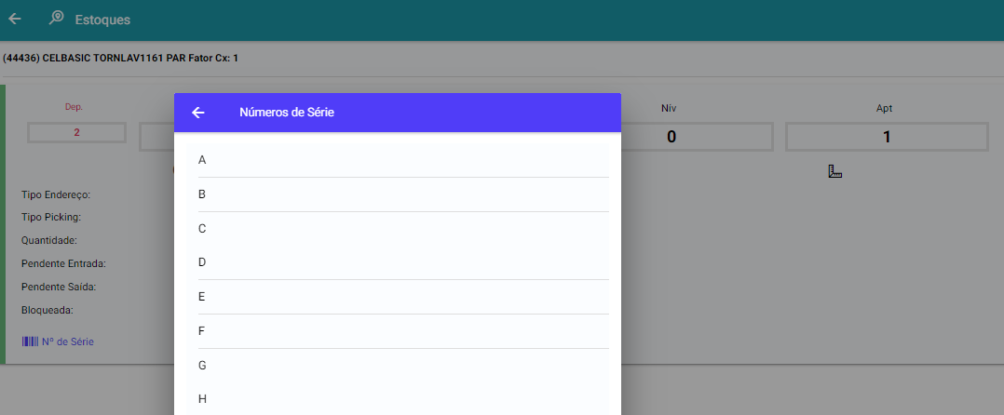
Task: Click the CELBASIC TORNLAV1161 product header text
Action: 120,59
